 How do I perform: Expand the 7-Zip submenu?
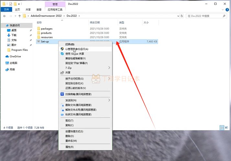coord(85,68)
